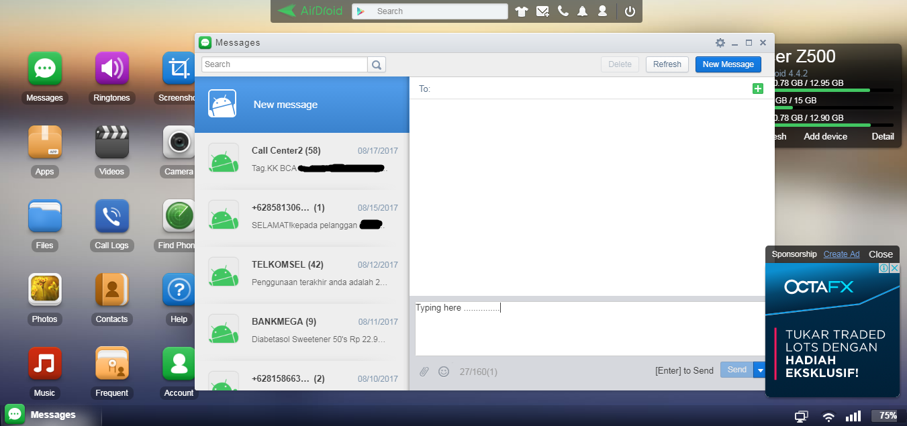The height and width of the screenshot is (426, 907).
Task: Click the power icon in AirDroid toolbar
Action: pyautogui.click(x=630, y=11)
